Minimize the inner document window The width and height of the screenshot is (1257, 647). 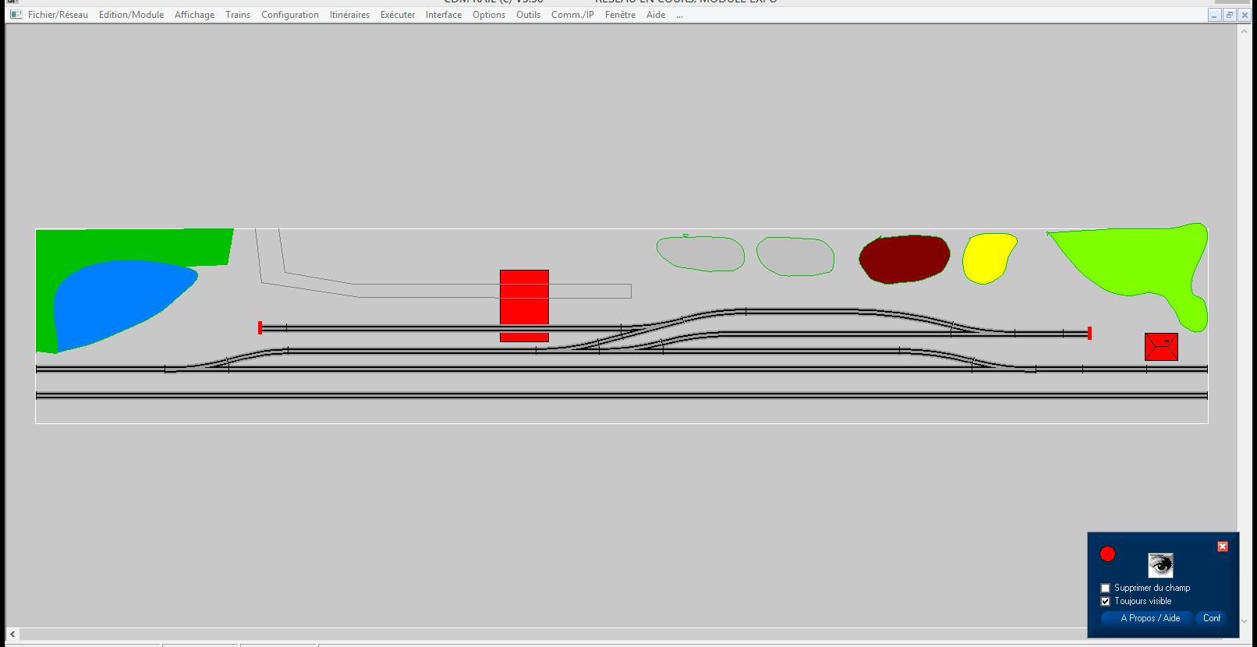tap(1216, 15)
